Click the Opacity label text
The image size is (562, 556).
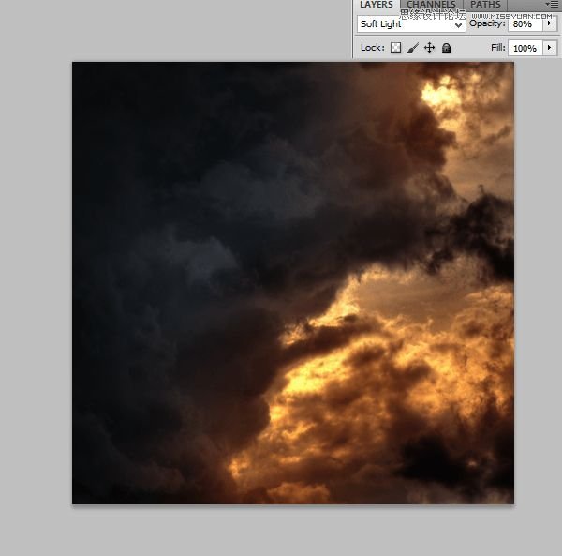486,24
